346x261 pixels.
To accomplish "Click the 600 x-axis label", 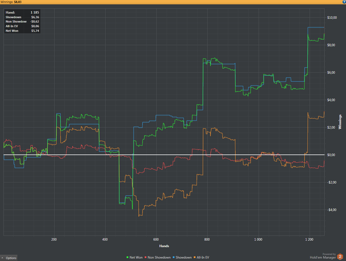I will pos(156,240).
